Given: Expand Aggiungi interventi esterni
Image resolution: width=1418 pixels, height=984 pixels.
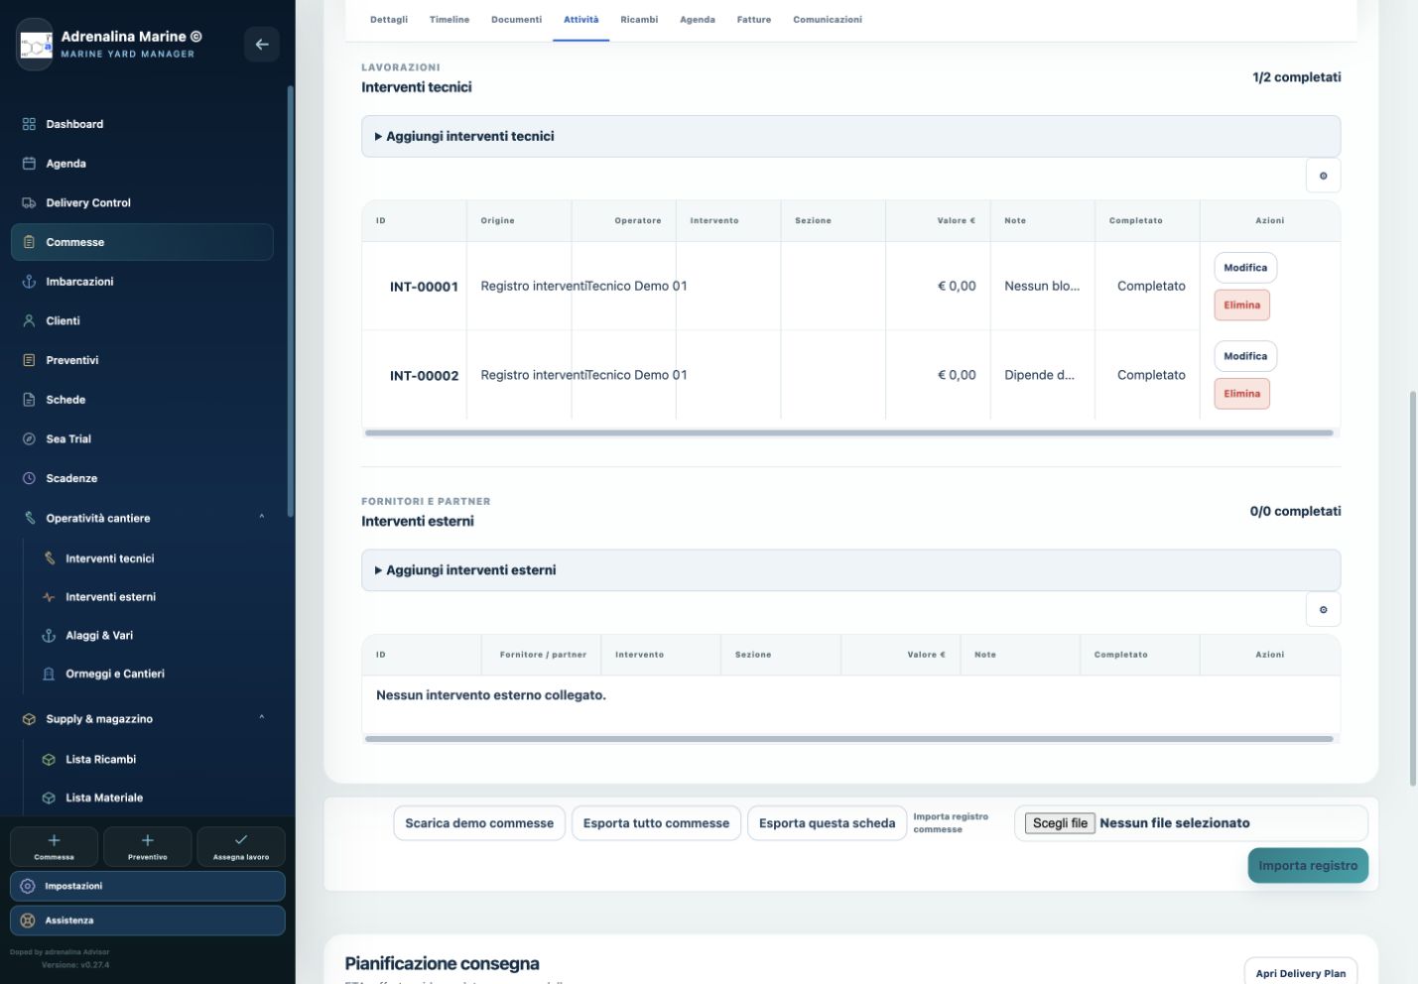Looking at the screenshot, I should click(x=850, y=570).
